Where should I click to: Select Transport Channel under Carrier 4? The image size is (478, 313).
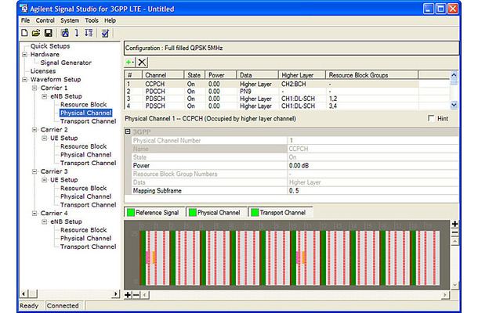click(88, 246)
